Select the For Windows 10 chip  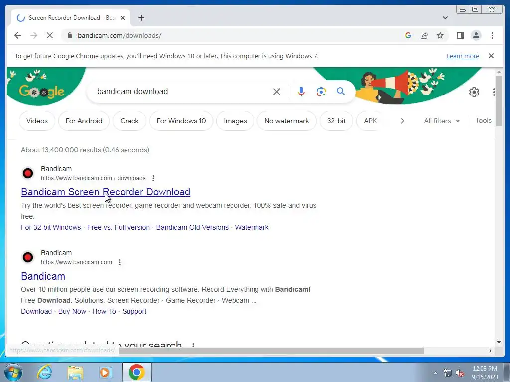(x=181, y=121)
